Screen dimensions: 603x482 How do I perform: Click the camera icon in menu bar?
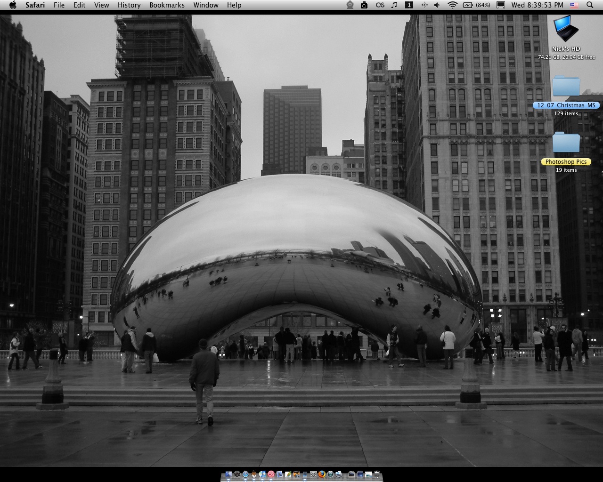364,5
